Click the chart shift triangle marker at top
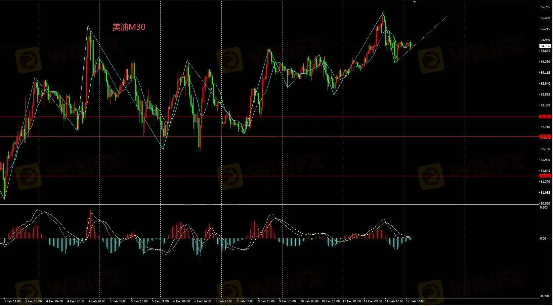The width and height of the screenshot is (553, 306). (414, 2)
